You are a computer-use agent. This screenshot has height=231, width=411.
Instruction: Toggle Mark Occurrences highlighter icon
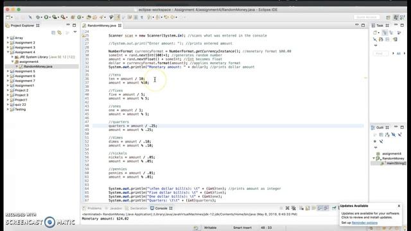[x=118, y=17]
